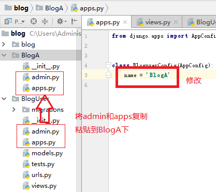
Task: Expand the blog subfolder
Action: (4, 45)
